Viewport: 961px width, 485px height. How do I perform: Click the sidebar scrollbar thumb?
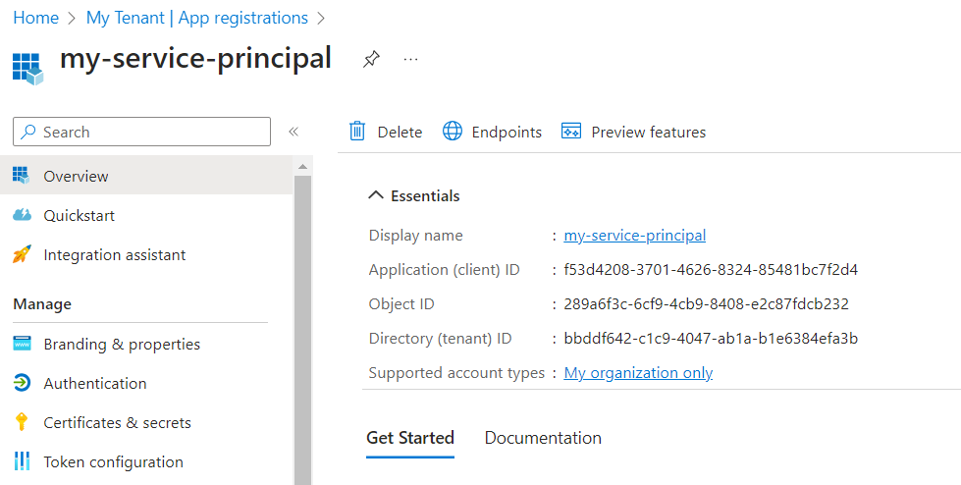(x=302, y=330)
